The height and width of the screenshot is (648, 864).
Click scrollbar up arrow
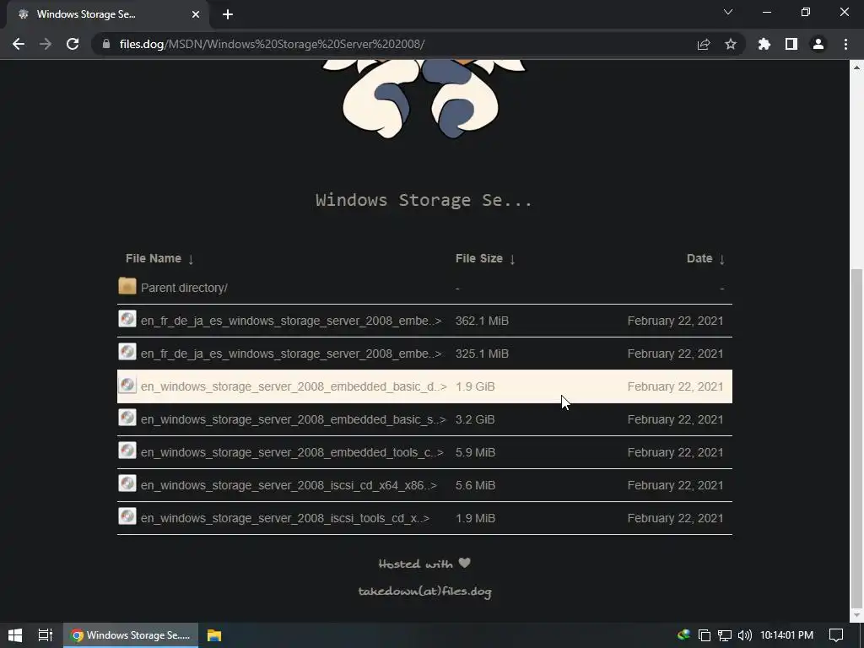click(x=856, y=67)
